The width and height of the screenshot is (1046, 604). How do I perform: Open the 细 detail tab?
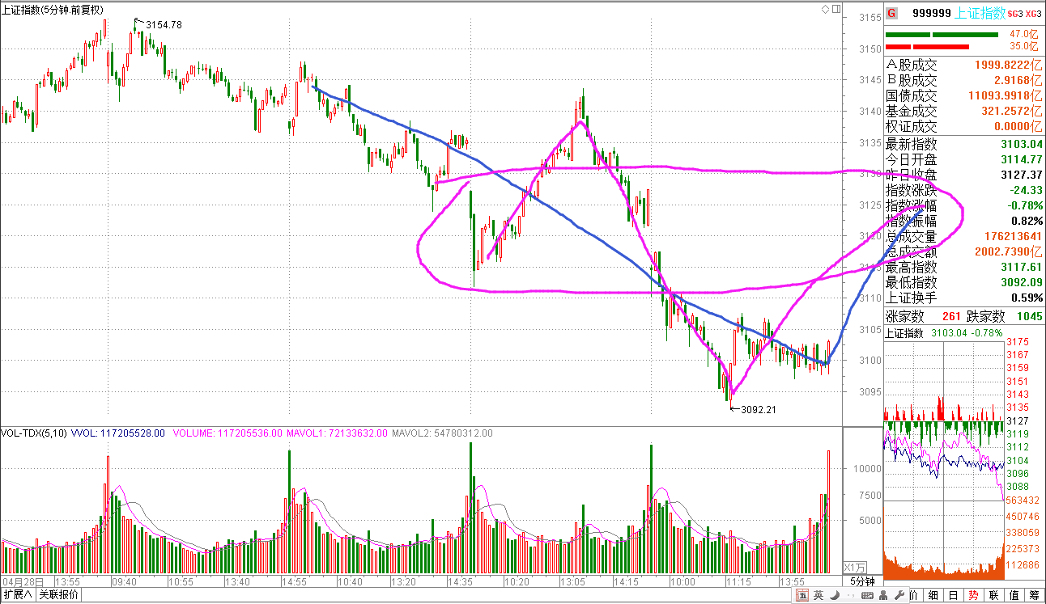click(933, 596)
